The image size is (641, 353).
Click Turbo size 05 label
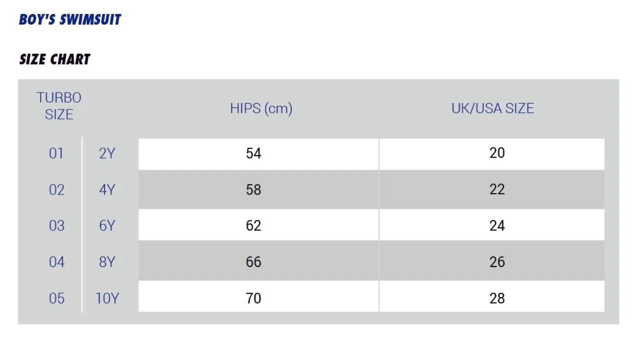[x=57, y=298]
